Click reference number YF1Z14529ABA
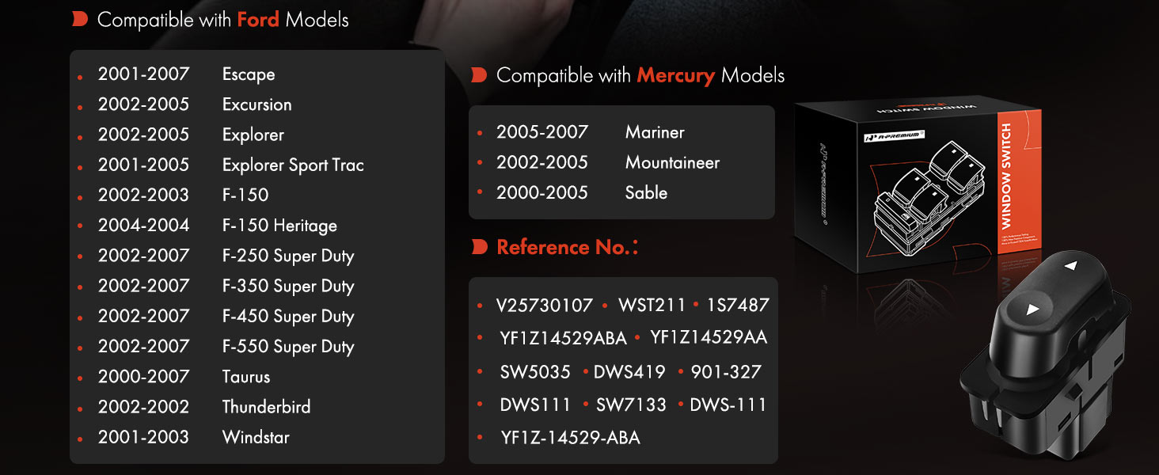 tap(563, 339)
